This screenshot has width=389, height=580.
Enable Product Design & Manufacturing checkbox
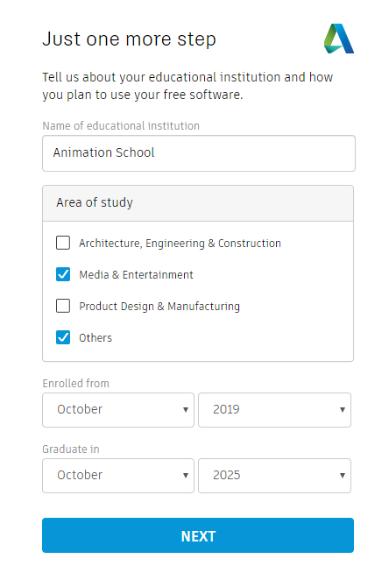pos(63,306)
